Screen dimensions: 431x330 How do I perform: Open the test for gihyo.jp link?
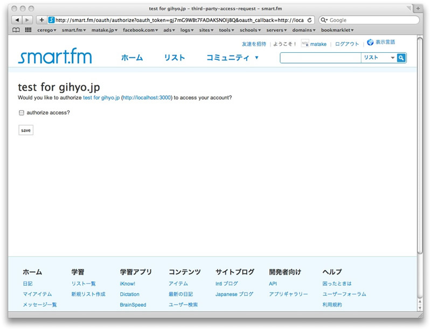[101, 98]
